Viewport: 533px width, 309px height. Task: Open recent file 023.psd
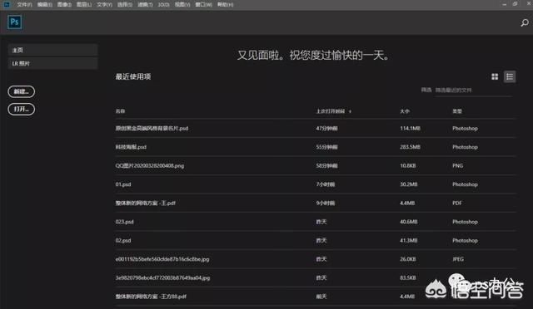pyautogui.click(x=316, y=222)
